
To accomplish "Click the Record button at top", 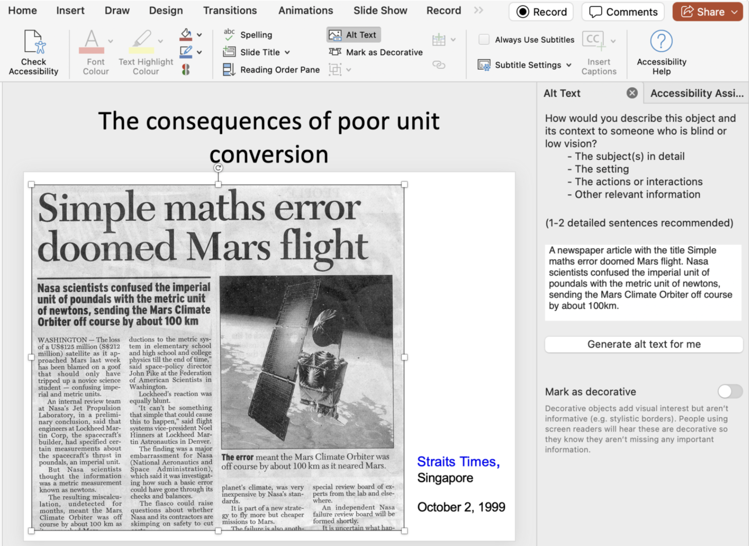I will pyautogui.click(x=541, y=12).
